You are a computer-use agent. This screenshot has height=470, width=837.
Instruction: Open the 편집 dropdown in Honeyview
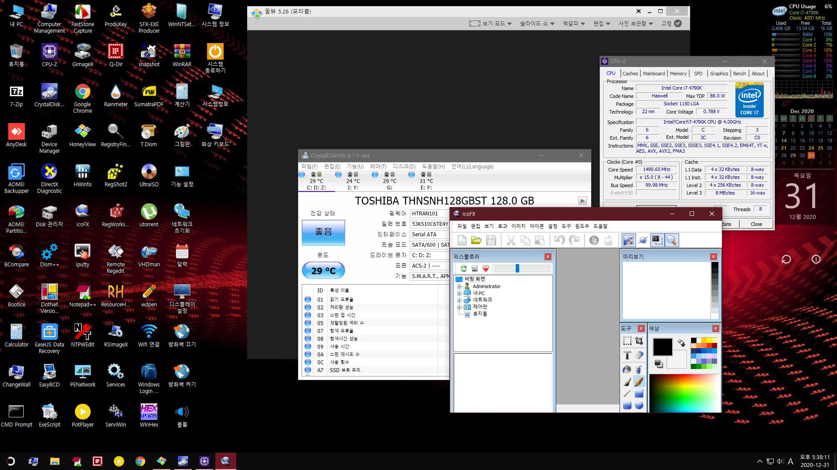point(602,23)
